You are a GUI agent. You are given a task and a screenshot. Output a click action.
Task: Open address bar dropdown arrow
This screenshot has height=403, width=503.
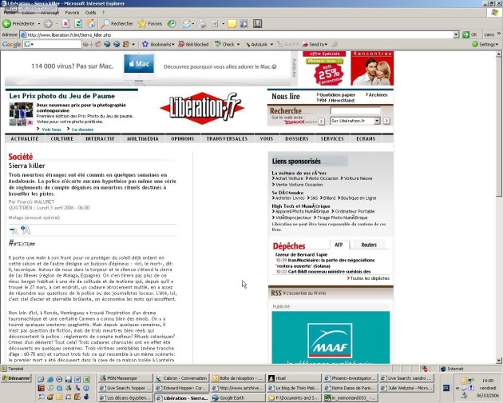pos(456,34)
